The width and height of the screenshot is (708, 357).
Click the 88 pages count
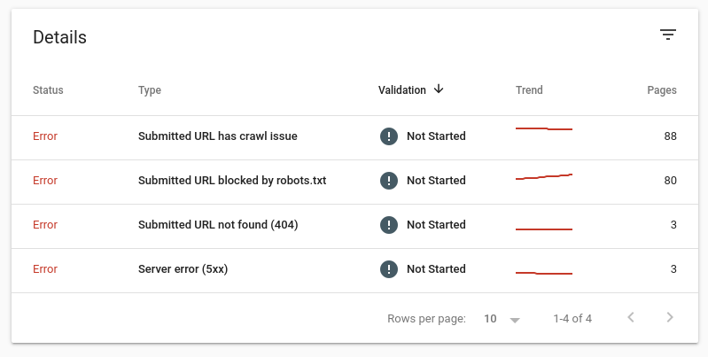click(x=670, y=136)
